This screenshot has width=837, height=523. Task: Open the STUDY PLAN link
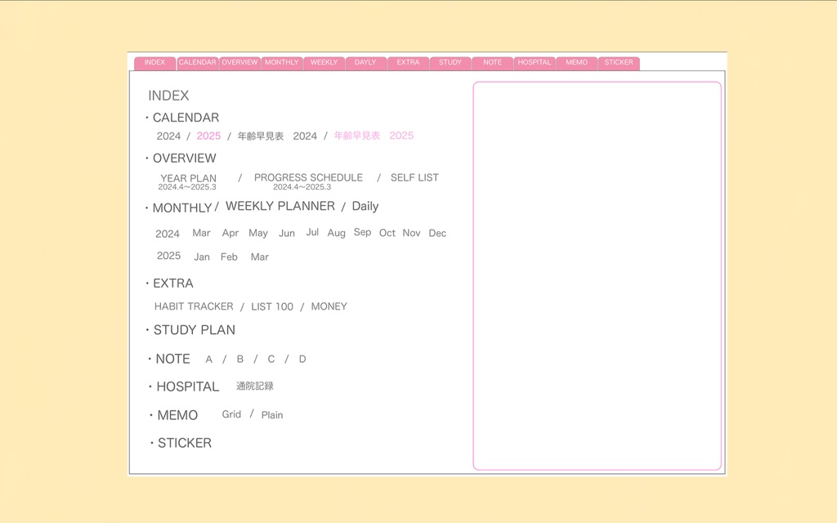tap(195, 330)
